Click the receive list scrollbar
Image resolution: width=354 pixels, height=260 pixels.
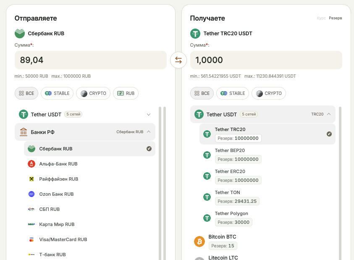click(x=340, y=183)
